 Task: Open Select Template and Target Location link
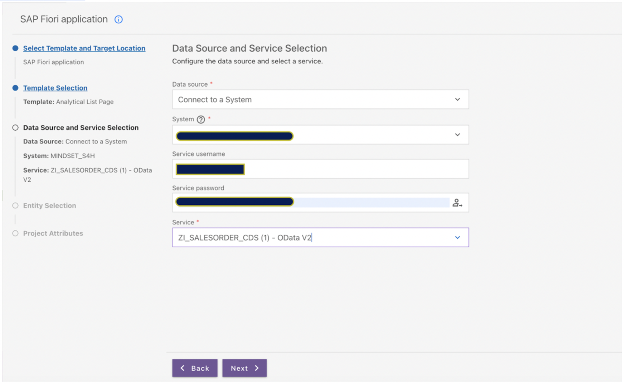point(84,48)
